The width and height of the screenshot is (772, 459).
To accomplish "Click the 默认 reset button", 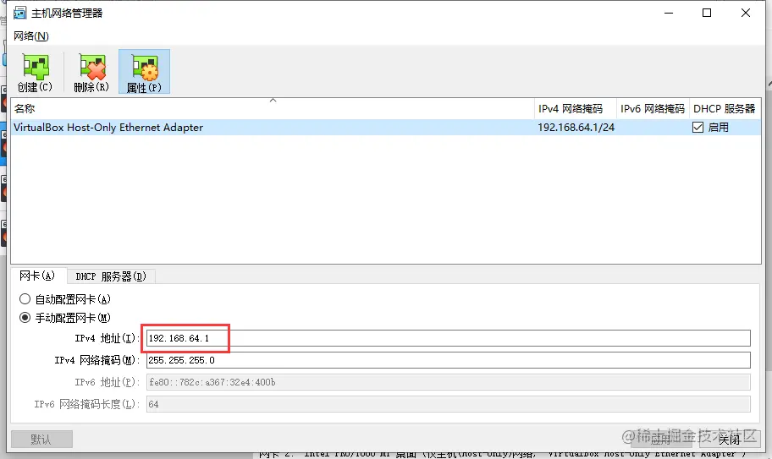I will point(41,439).
